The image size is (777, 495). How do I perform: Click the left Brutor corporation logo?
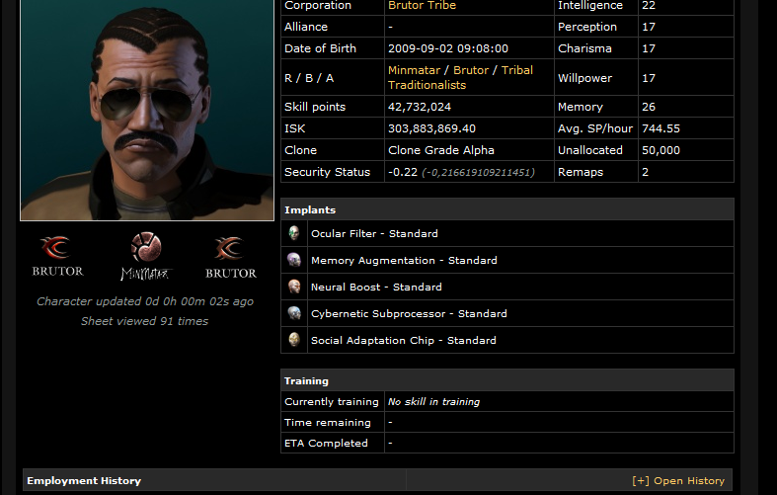58,257
